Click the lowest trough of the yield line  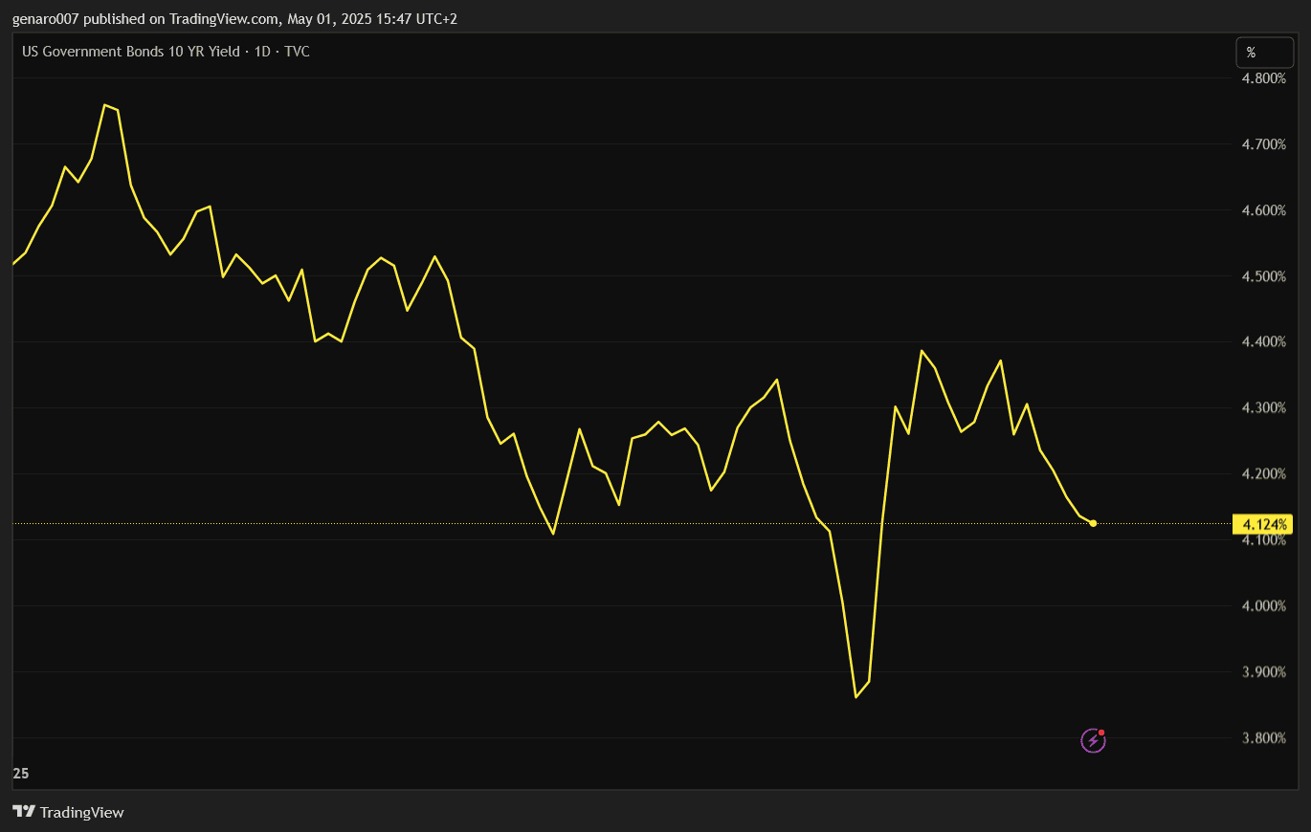click(x=855, y=697)
